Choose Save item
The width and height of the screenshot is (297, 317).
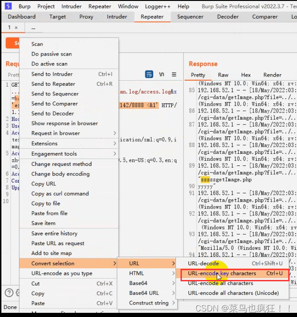click(69, 223)
